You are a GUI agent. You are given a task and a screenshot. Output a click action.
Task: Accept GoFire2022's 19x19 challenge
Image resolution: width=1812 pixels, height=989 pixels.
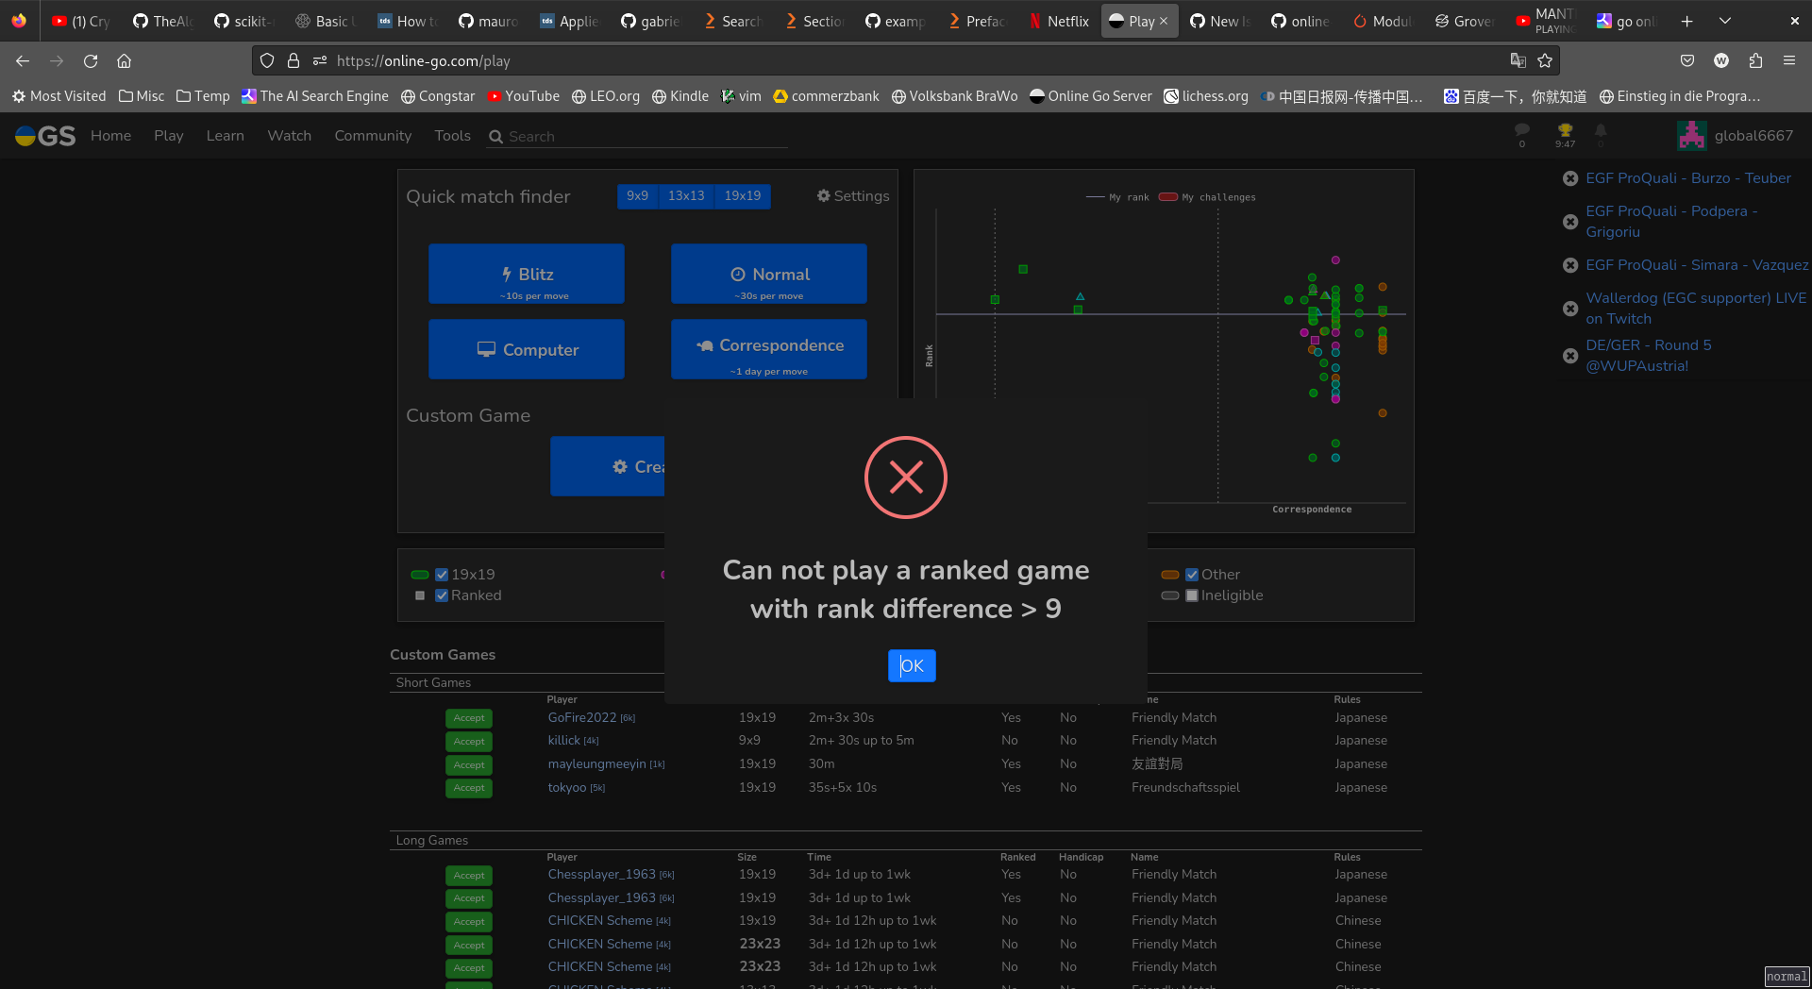click(x=469, y=719)
